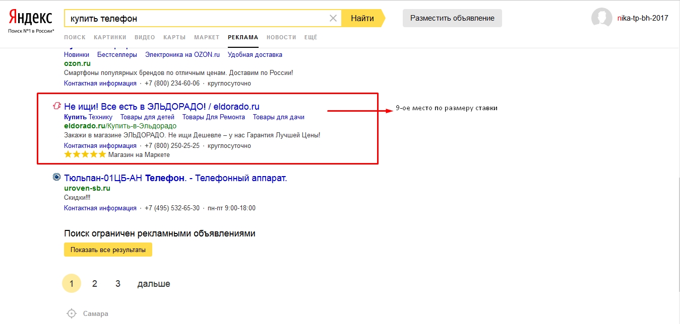The height and width of the screenshot is (324, 680).
Task: Click Разместить объявление button
Action: (452, 18)
